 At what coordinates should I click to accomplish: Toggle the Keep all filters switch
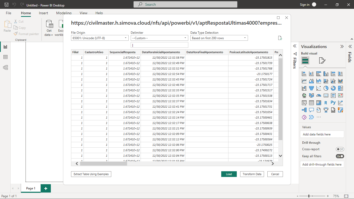[x=340, y=156]
